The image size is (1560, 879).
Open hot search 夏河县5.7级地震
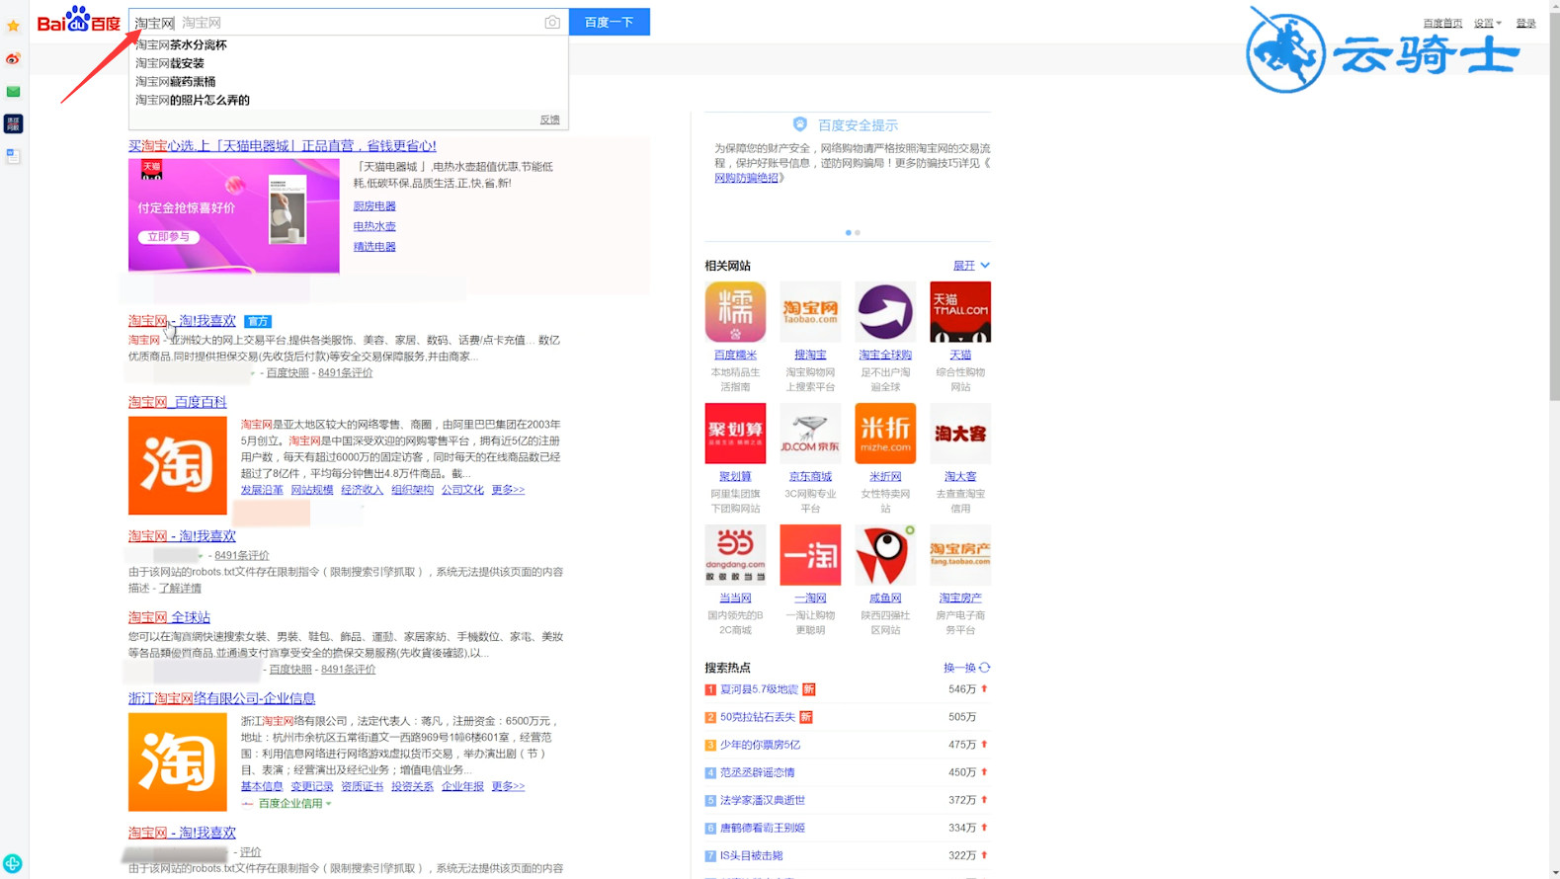pos(759,689)
